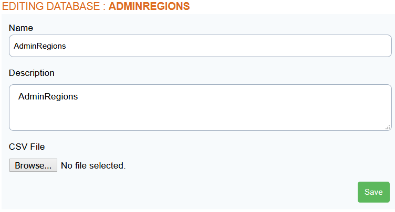Click the Name field label

(21, 28)
